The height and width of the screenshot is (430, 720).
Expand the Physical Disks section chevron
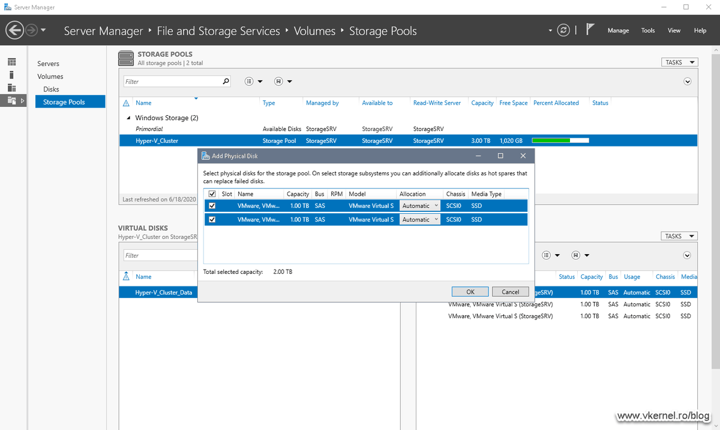click(x=688, y=255)
